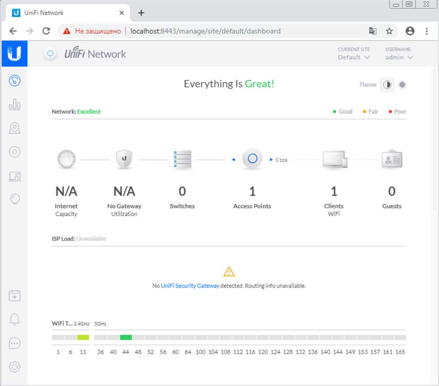Open a new browser tab
The image size is (439, 386).
tap(141, 13)
